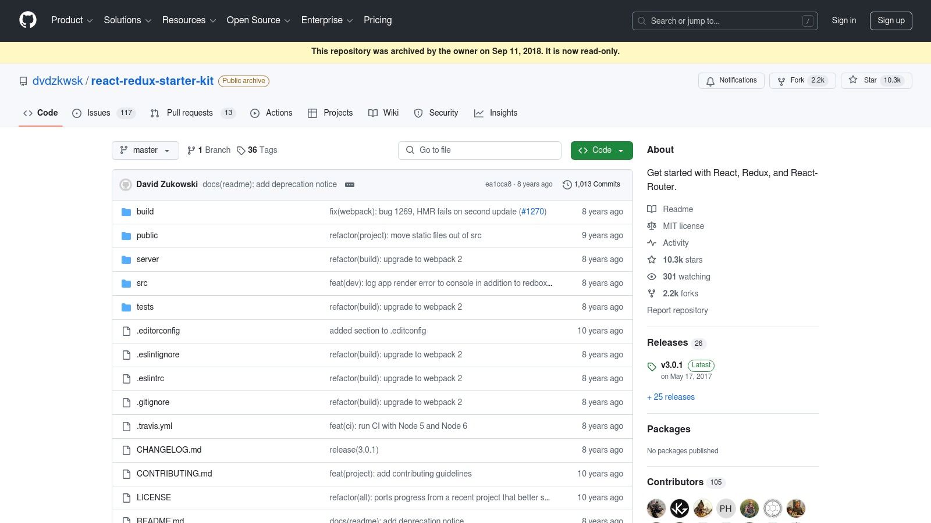This screenshot has width=931, height=523.
Task: Expand the Enterprise menu
Action: pos(327,20)
